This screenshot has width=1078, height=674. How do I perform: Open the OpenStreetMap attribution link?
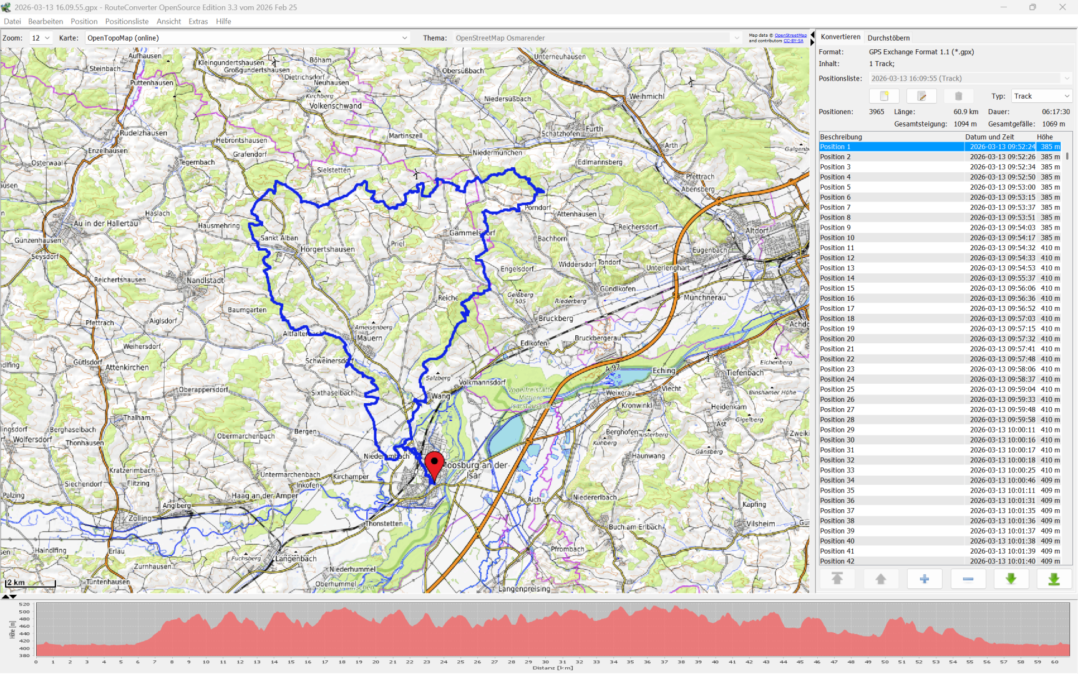click(x=790, y=36)
